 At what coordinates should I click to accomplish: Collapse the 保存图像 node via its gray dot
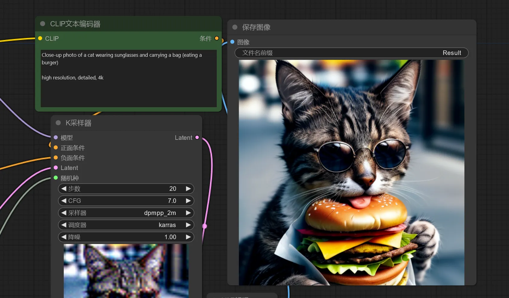pos(235,27)
